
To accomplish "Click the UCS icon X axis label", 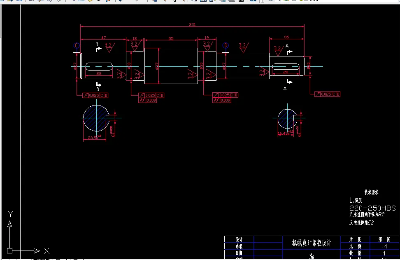I will 47,251.
